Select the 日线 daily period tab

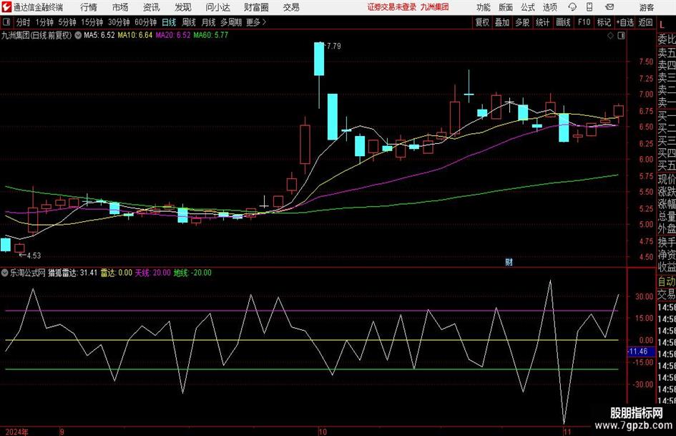[x=169, y=22]
